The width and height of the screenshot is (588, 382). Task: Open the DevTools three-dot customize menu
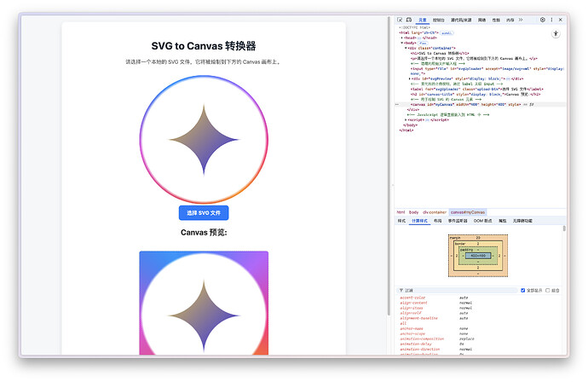pyautogui.click(x=551, y=20)
